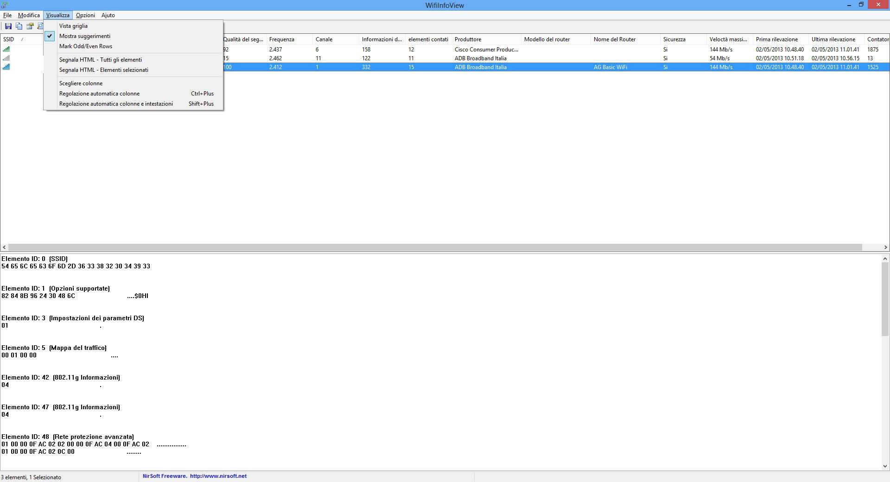The image size is (890, 482).
Task: Click the WifiInfoView app icon in the title bar
Action: [x=5, y=5]
